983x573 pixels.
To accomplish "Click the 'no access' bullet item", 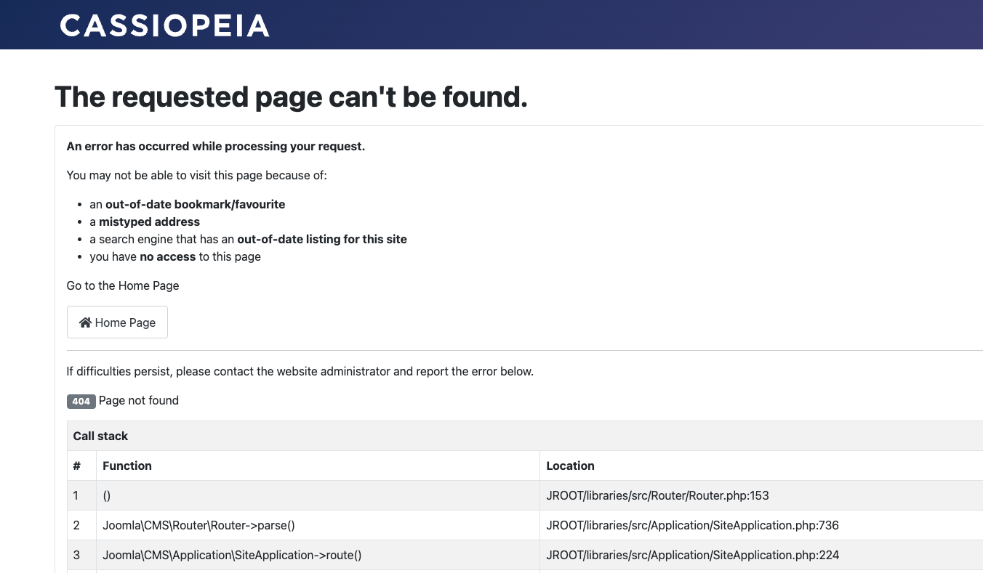I will [x=174, y=256].
